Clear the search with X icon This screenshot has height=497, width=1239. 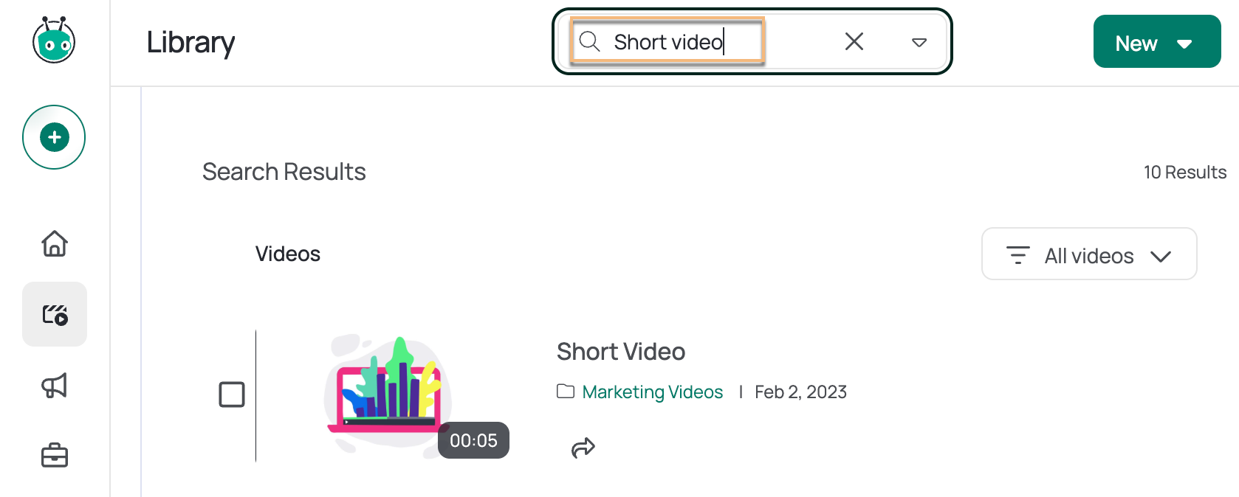tap(854, 41)
